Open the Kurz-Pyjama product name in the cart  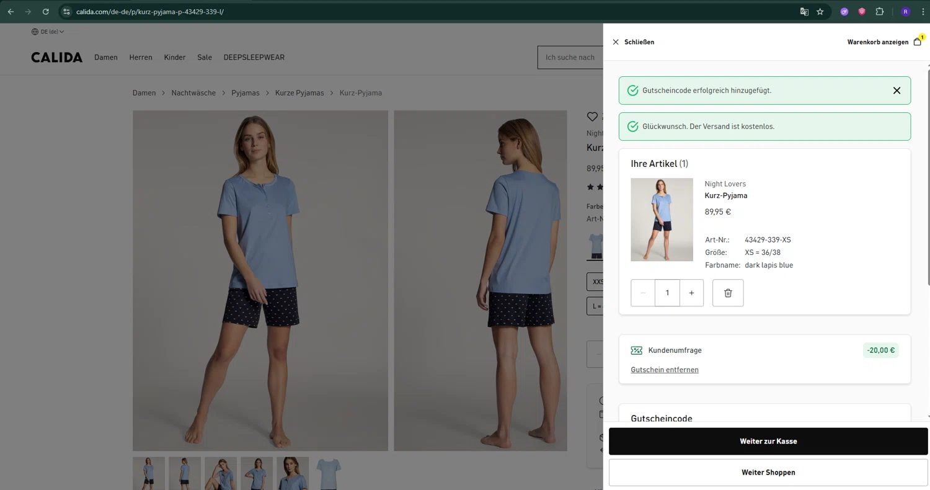[726, 195]
